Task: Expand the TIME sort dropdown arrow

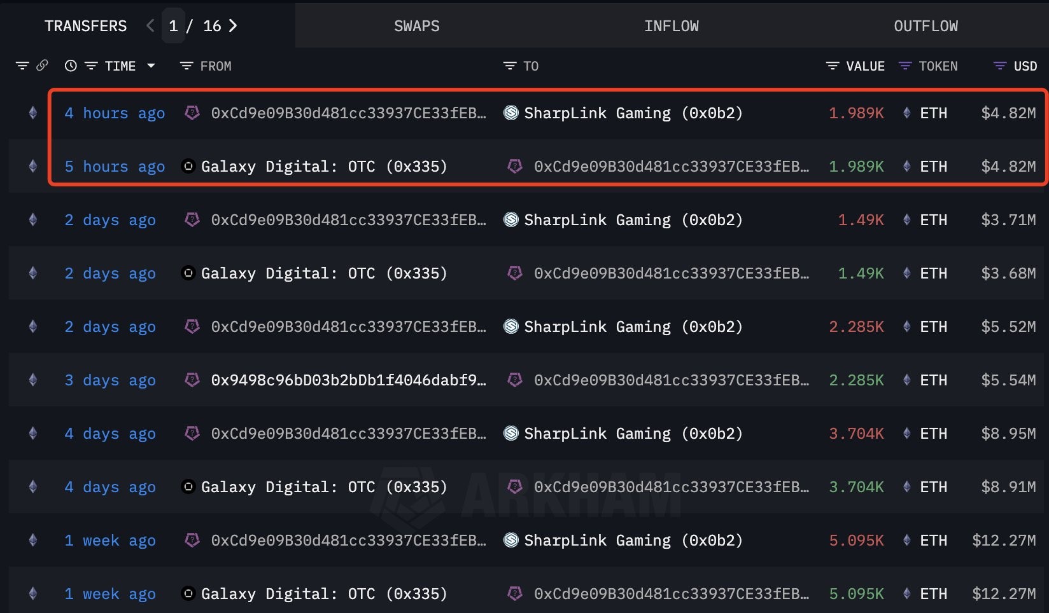Action: click(151, 66)
